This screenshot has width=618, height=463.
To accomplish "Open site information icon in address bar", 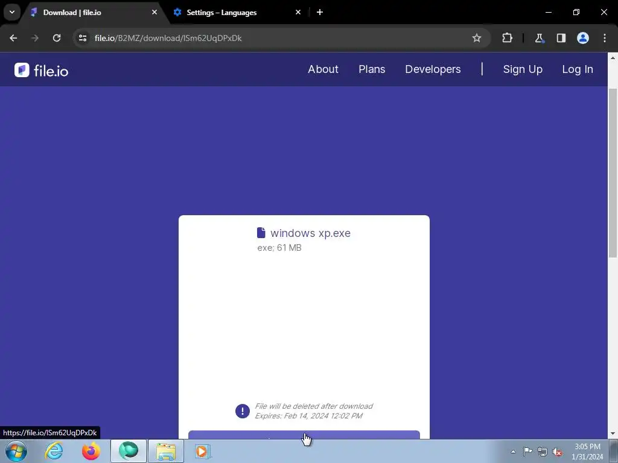I will (x=83, y=38).
